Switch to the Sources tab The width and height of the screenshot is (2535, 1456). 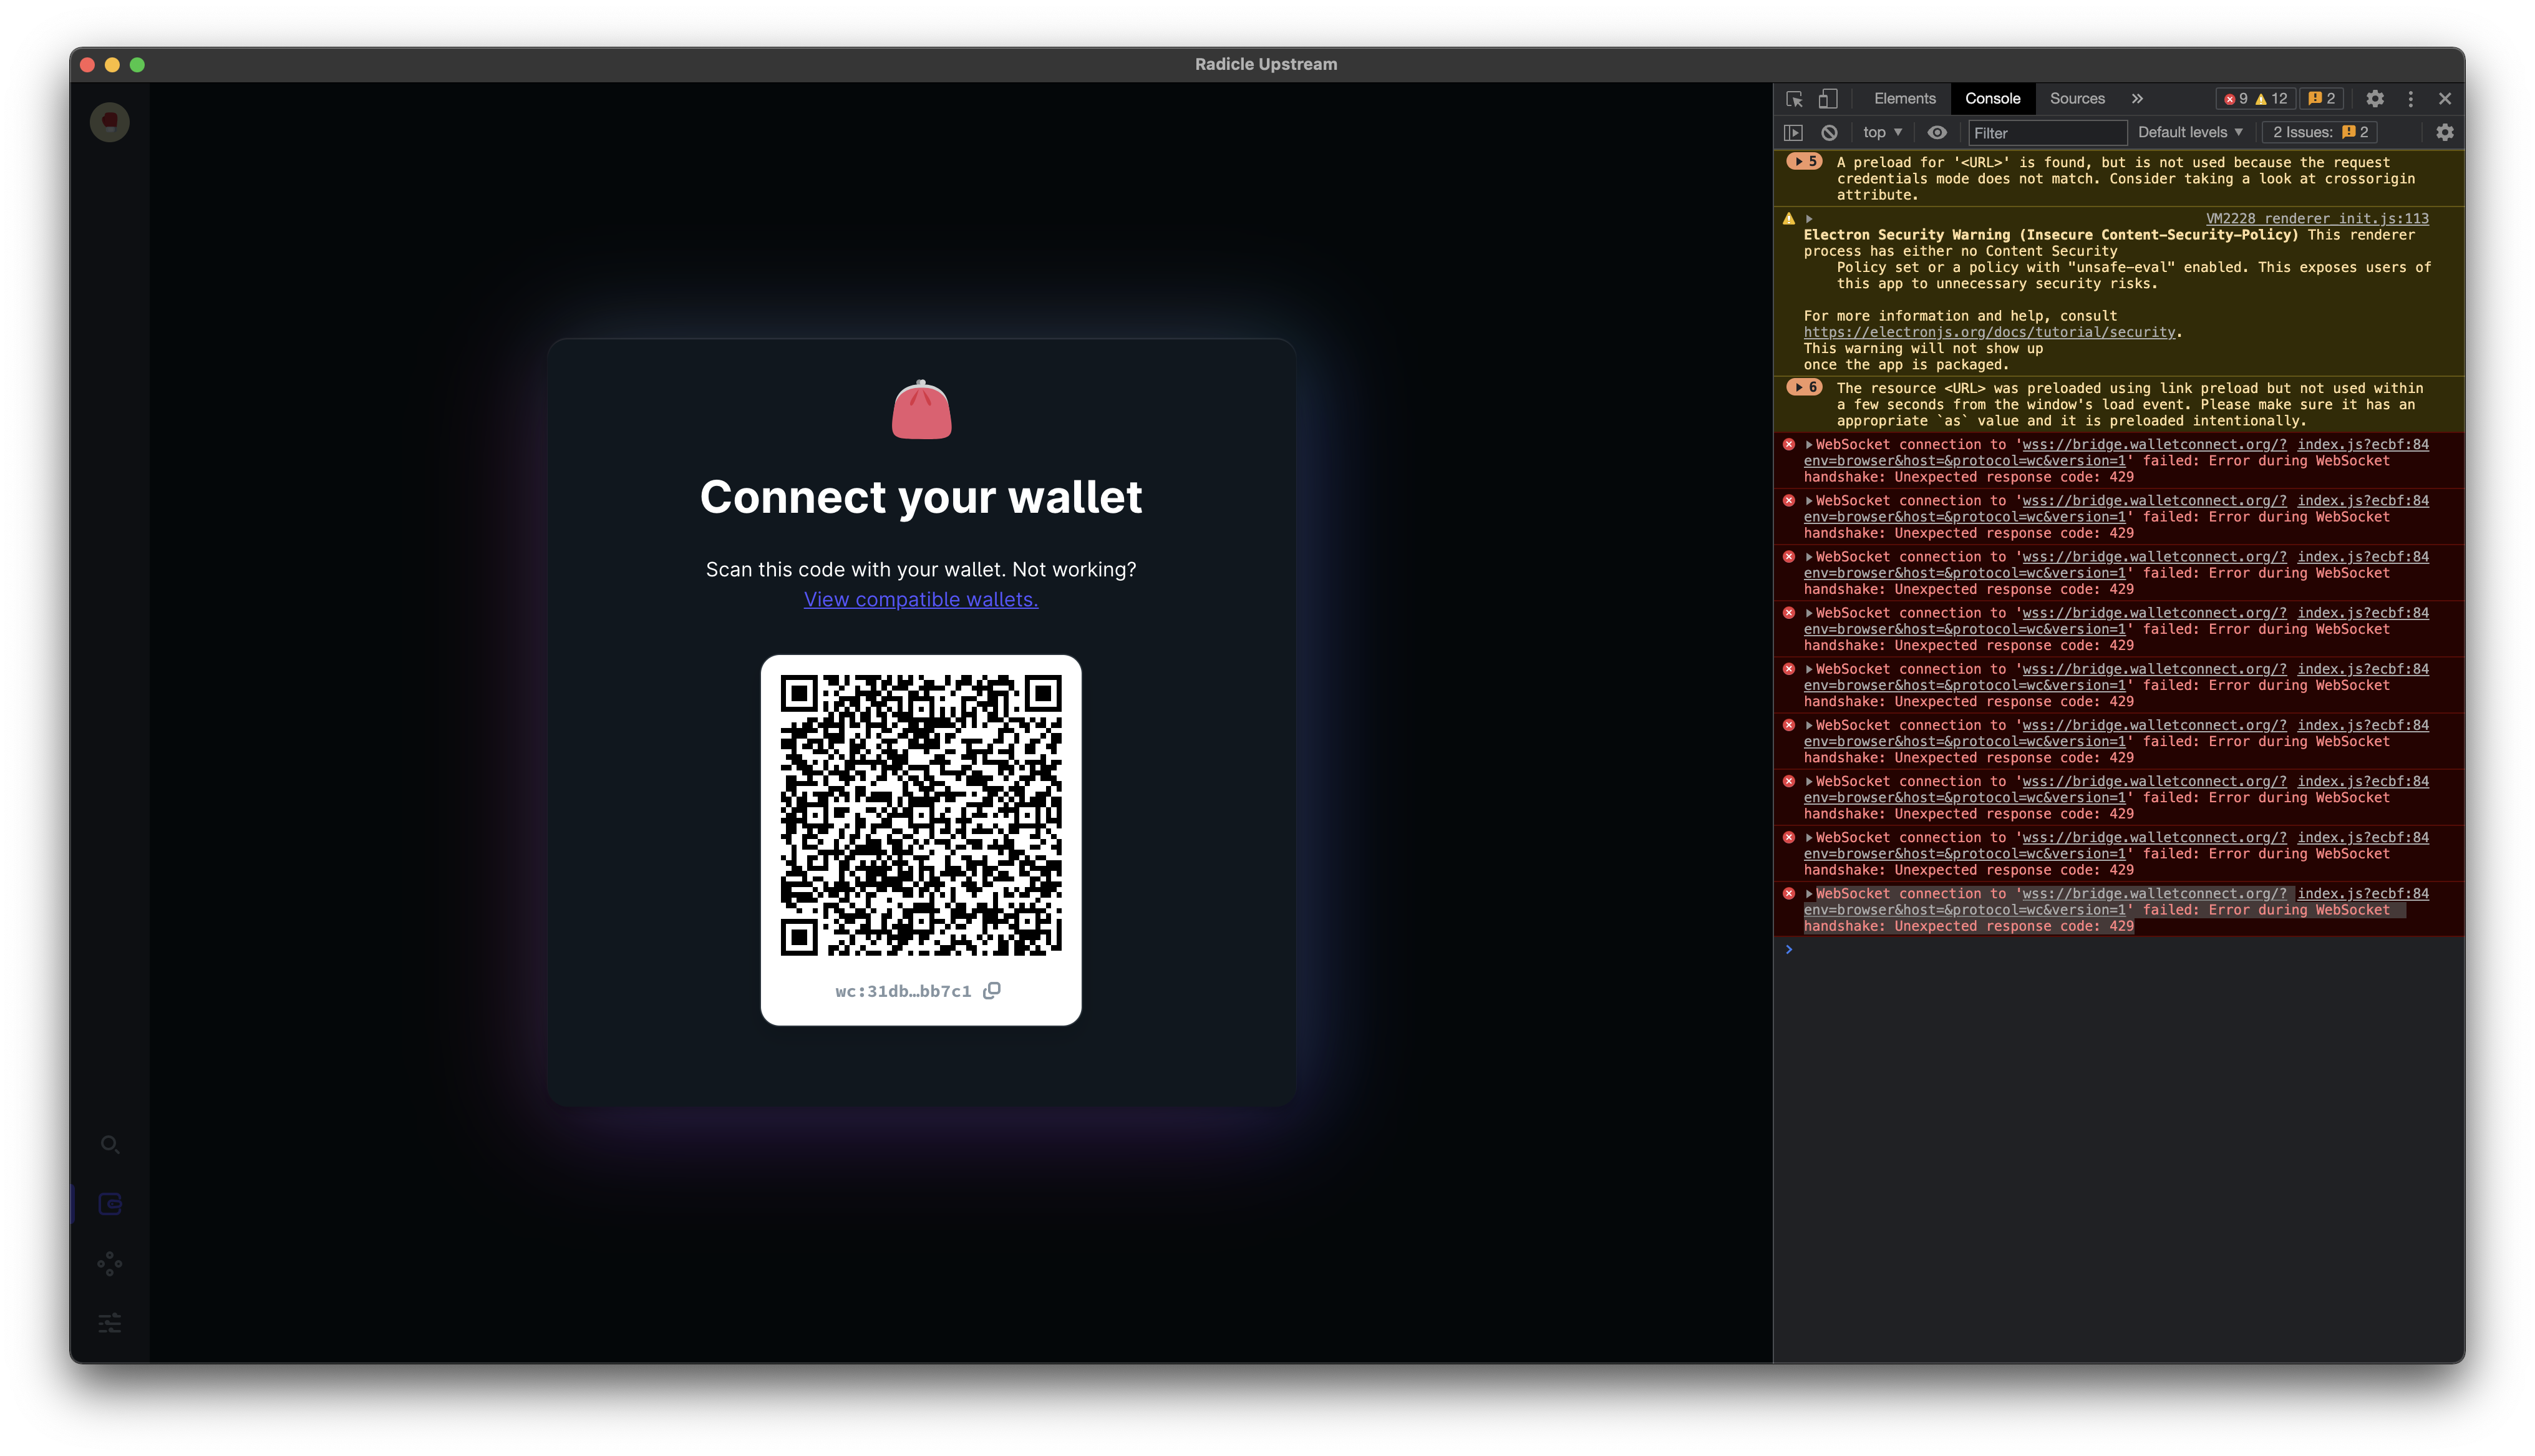(x=2077, y=98)
